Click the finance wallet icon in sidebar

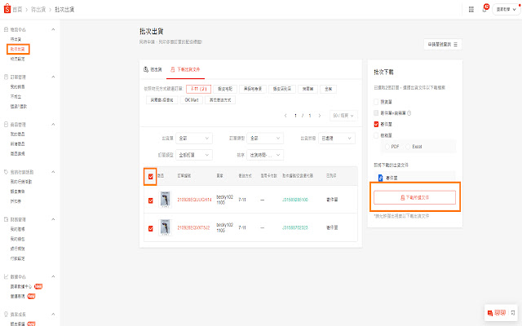6,219
